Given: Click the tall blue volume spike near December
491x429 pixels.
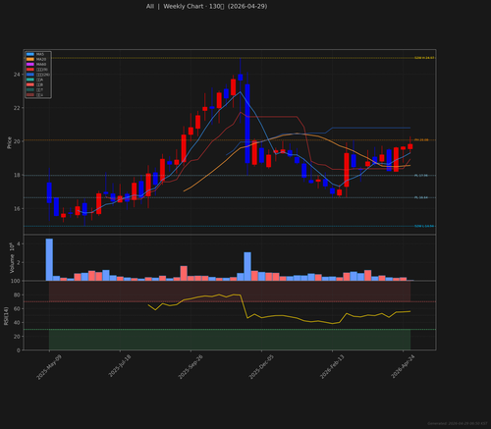Looking at the screenshot, I should (247, 266).
